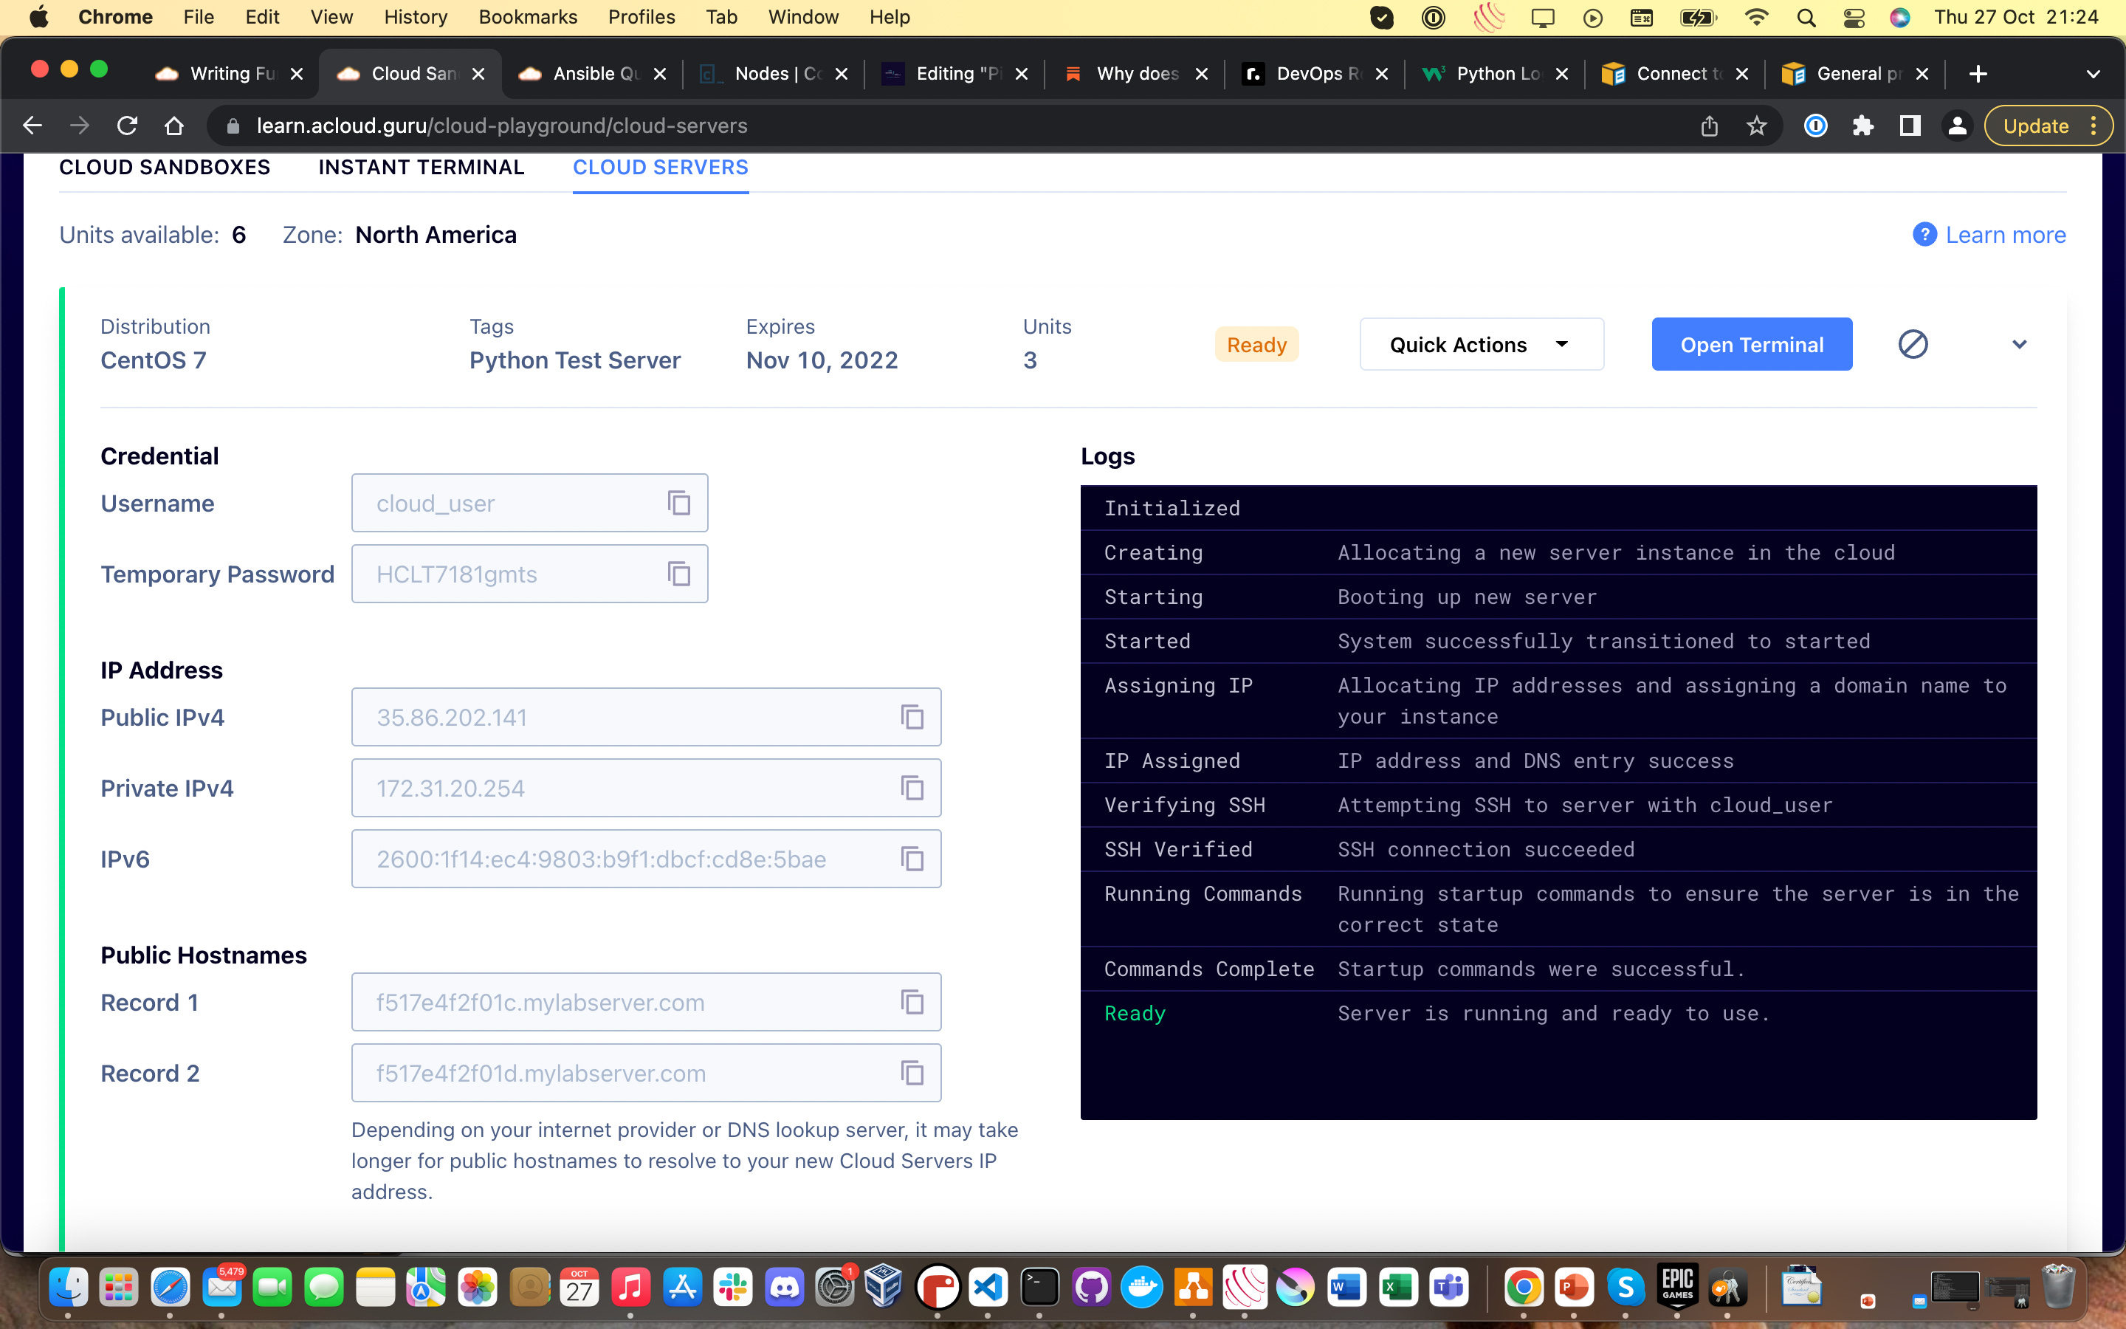Copy the Temporary Password value
The width and height of the screenshot is (2126, 1329).
coord(678,574)
